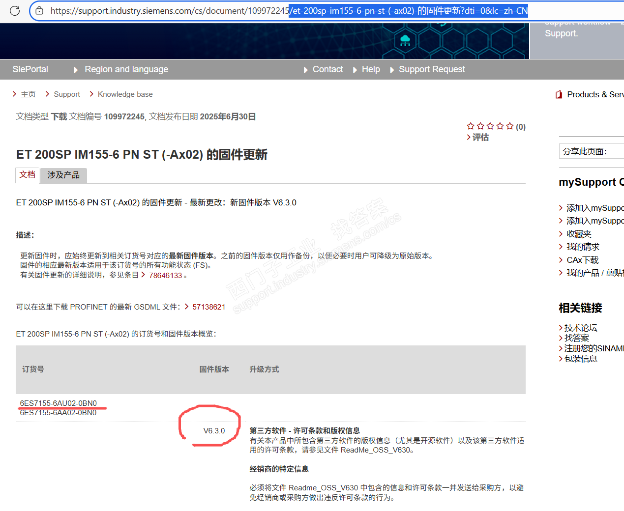Open the 包装信息 related link
The width and height of the screenshot is (624, 511).
pyautogui.click(x=581, y=359)
